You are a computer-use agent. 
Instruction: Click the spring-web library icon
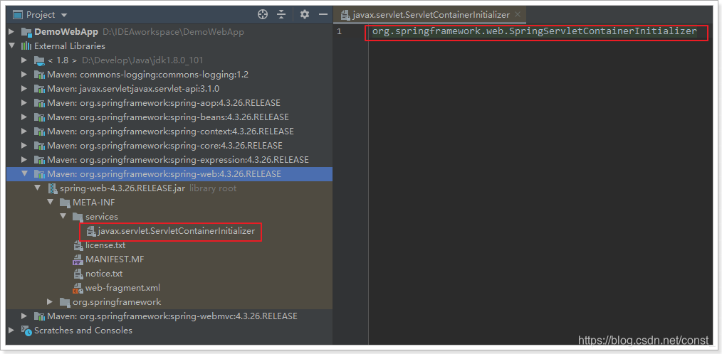[x=39, y=174]
